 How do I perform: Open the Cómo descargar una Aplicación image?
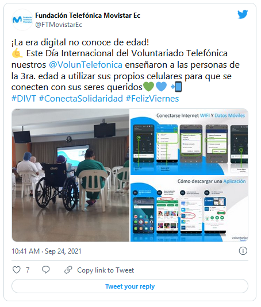click(x=189, y=209)
